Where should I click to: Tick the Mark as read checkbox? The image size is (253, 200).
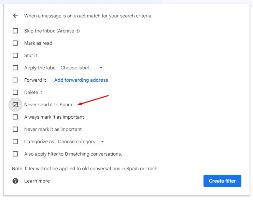click(15, 43)
